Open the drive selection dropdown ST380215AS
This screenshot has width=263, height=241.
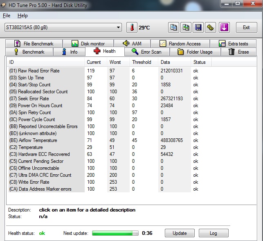point(63,27)
